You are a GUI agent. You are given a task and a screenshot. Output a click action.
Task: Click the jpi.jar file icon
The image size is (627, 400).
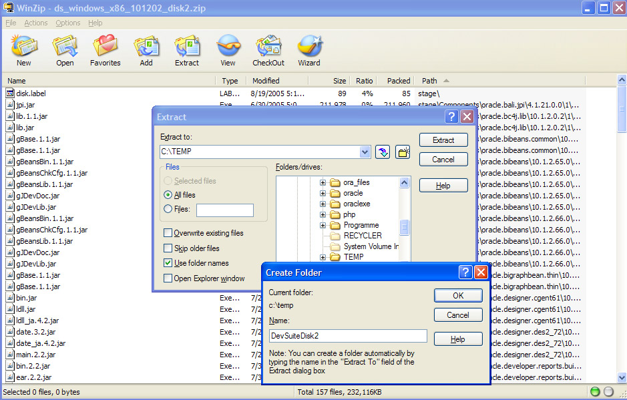(10, 105)
